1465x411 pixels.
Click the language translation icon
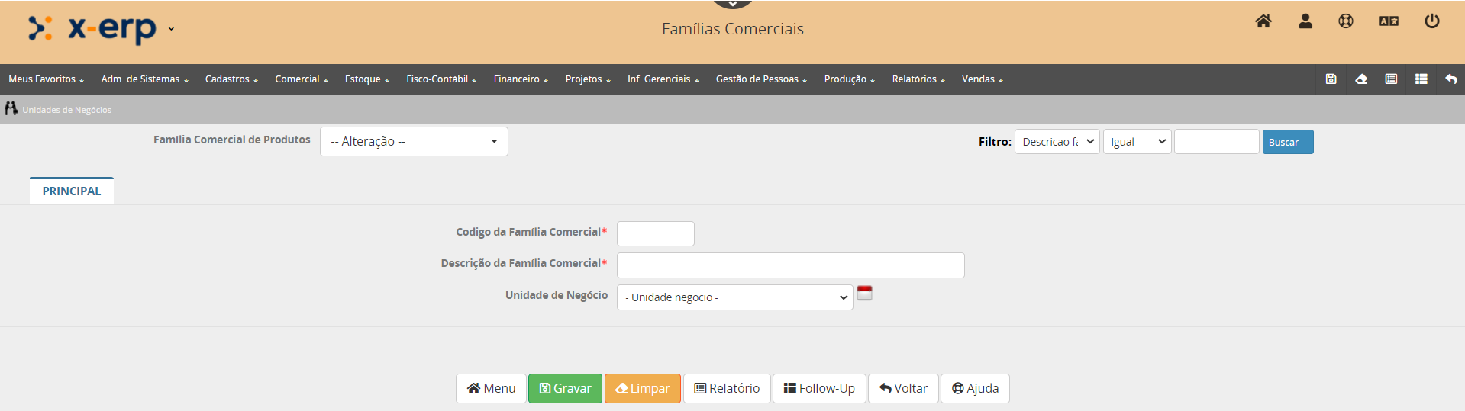pyautogui.click(x=1389, y=21)
